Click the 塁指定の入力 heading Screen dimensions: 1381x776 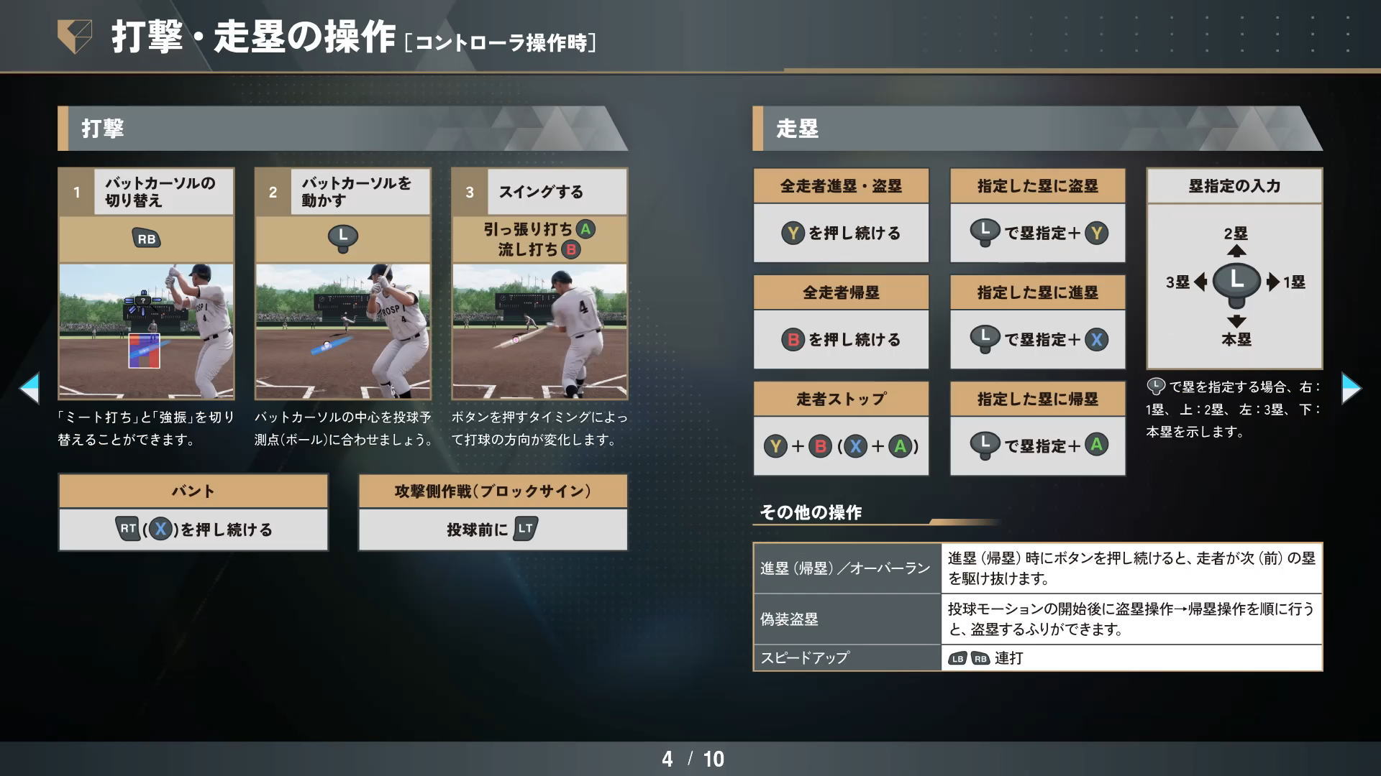pyautogui.click(x=1234, y=186)
